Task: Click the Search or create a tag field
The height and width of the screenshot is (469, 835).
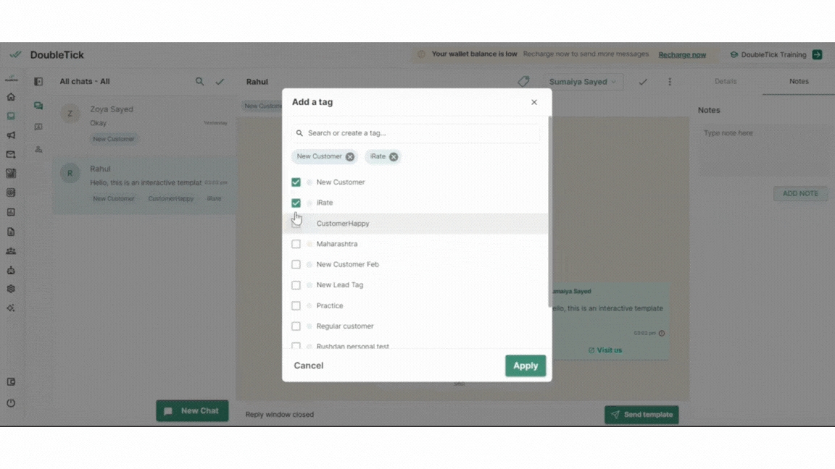Action: click(x=417, y=133)
